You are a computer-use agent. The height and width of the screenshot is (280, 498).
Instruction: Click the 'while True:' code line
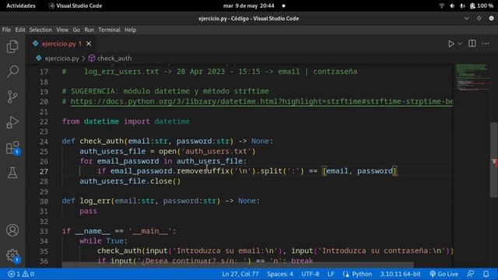(103, 241)
